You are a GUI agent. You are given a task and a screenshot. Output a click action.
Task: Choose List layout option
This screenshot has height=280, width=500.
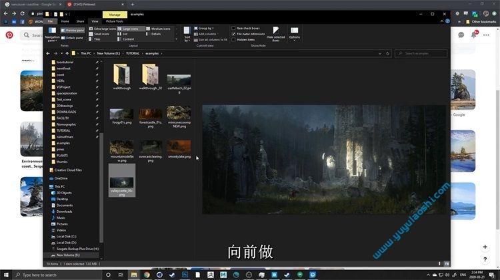[x=123, y=34]
